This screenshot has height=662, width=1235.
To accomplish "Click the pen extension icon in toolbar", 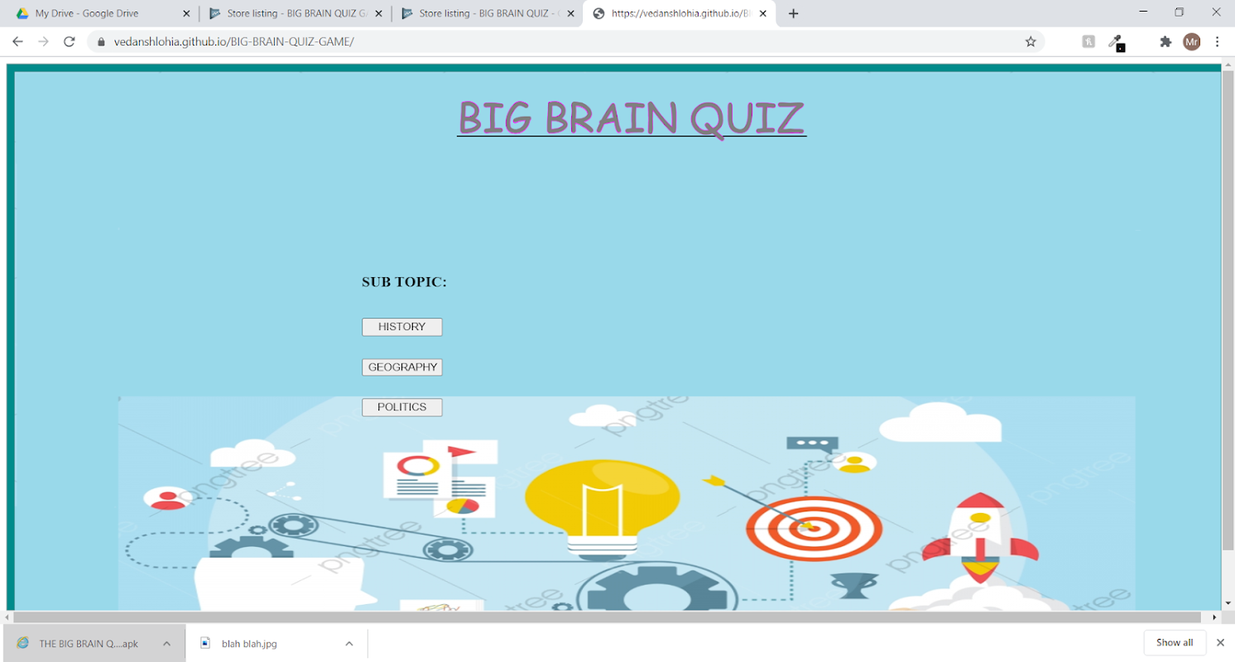I will [1116, 42].
